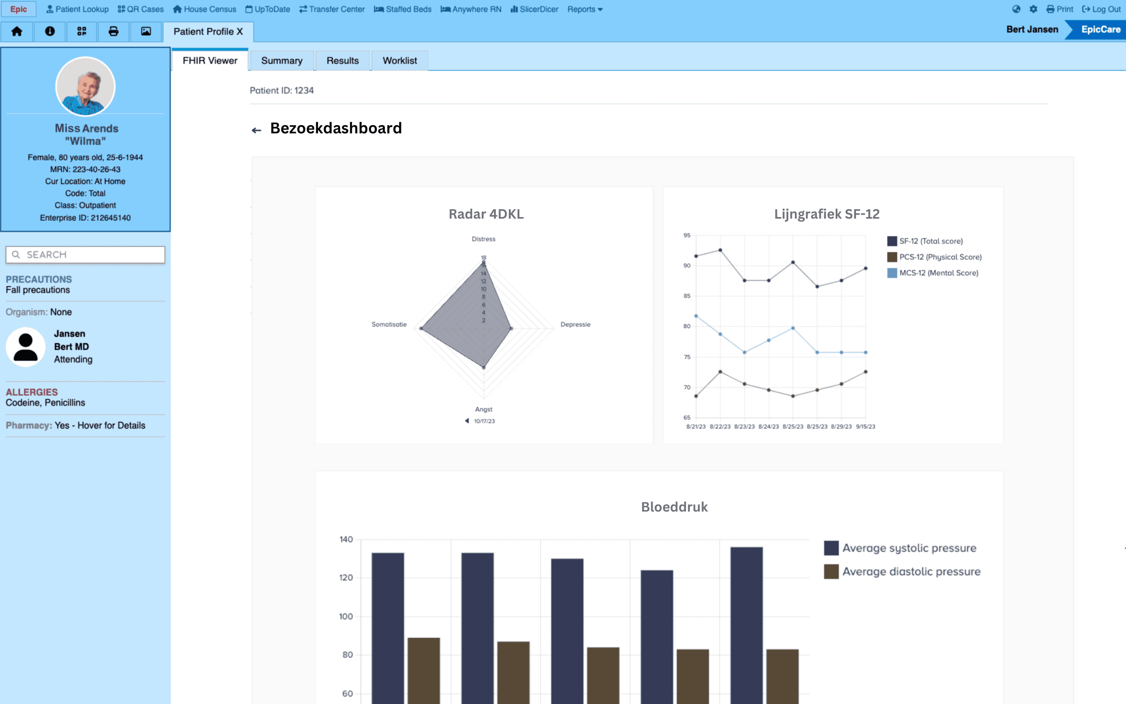Go back using Bezoekdashboard arrow
1126x704 pixels.
pos(256,130)
